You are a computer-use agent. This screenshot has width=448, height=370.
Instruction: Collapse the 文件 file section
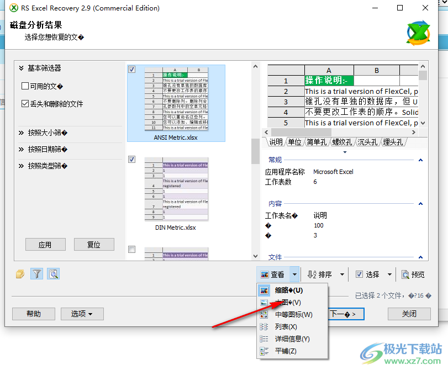tap(420, 257)
